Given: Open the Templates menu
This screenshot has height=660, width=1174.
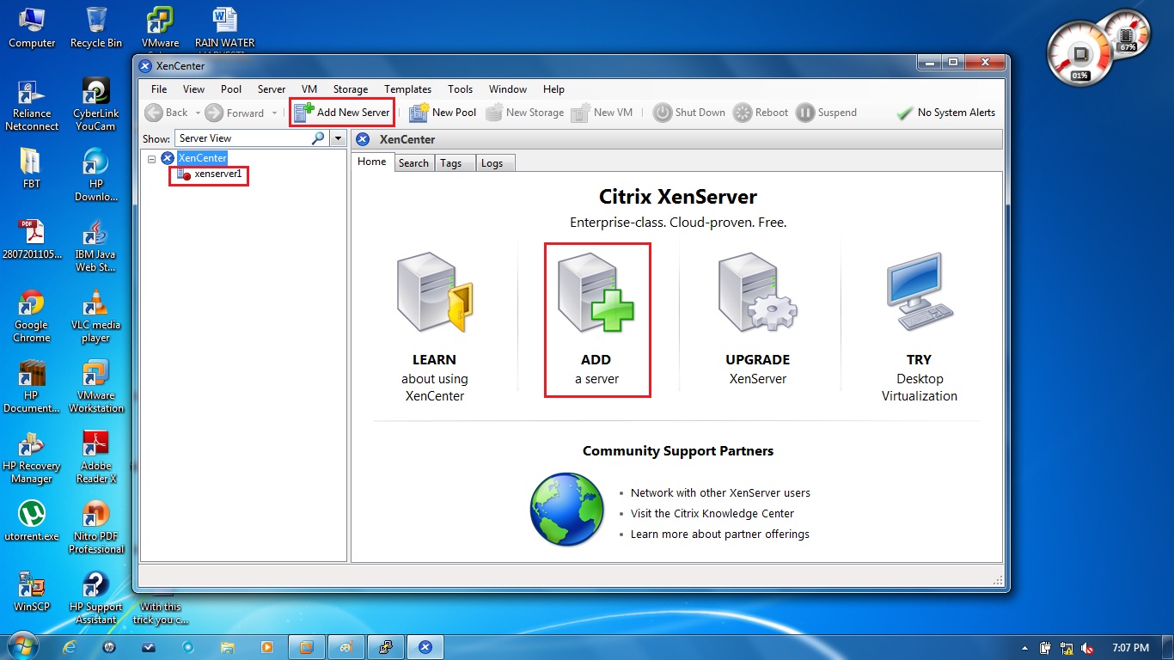Looking at the screenshot, I should click(407, 89).
